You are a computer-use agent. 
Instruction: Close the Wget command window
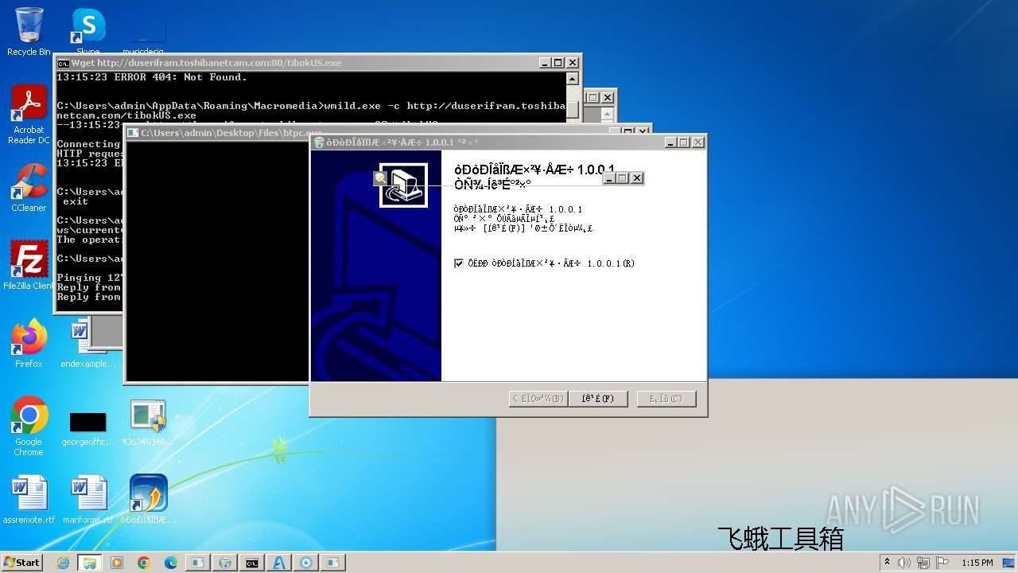coord(573,62)
